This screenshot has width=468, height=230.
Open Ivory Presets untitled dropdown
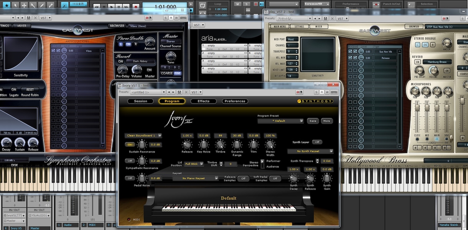click(x=148, y=92)
